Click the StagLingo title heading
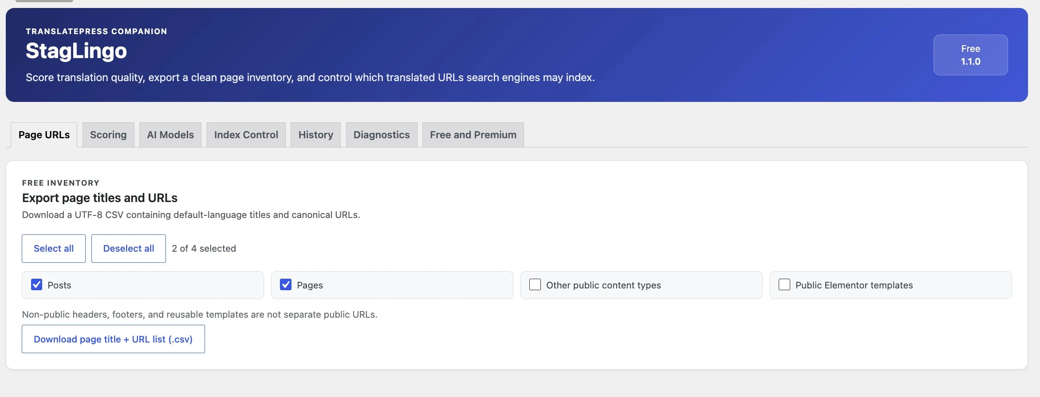The image size is (1040, 397). click(76, 51)
